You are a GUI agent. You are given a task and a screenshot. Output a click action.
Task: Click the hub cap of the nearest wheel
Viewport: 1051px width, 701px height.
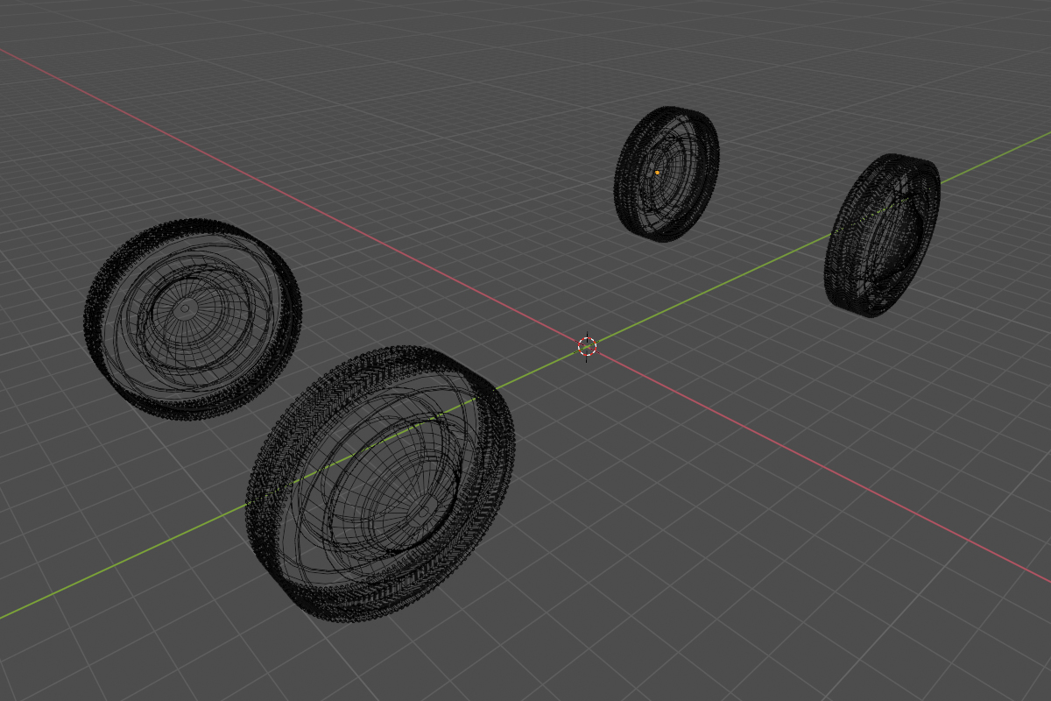click(x=423, y=508)
